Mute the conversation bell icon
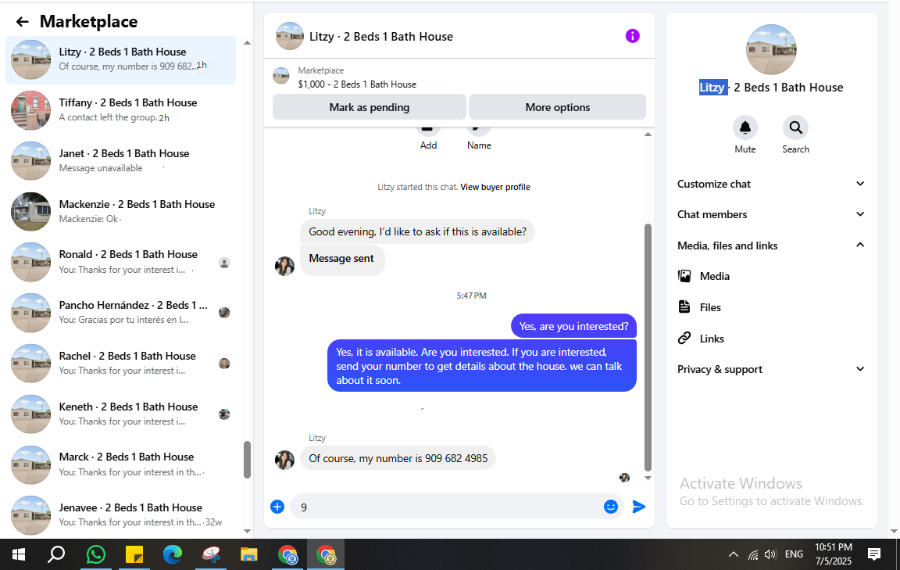The width and height of the screenshot is (900, 570). pyautogui.click(x=745, y=127)
